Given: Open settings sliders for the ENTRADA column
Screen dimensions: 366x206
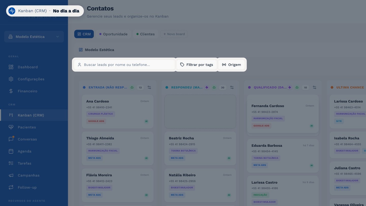Looking at the screenshot, I should (x=149, y=87).
